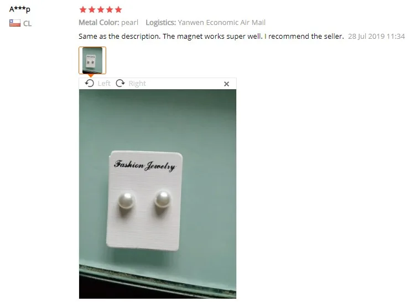
Task: Click the first rating star
Action: coord(83,9)
